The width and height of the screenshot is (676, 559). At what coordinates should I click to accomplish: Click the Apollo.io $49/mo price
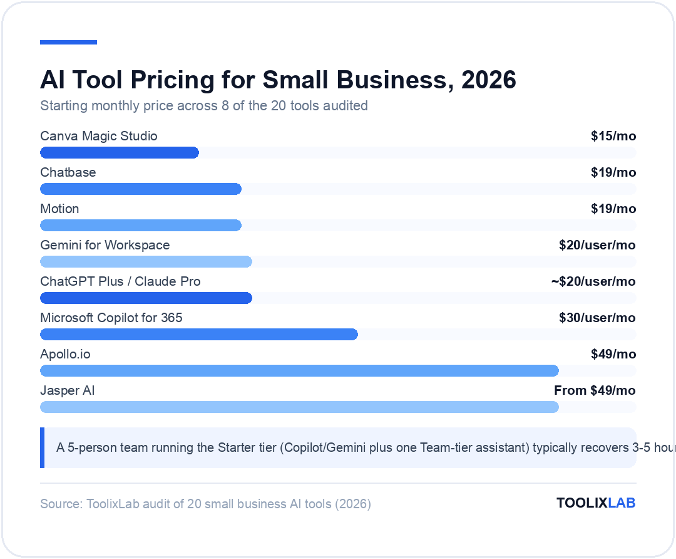coord(613,354)
